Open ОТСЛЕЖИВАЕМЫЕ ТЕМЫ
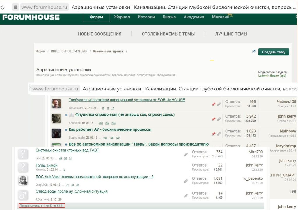 pos(168,34)
